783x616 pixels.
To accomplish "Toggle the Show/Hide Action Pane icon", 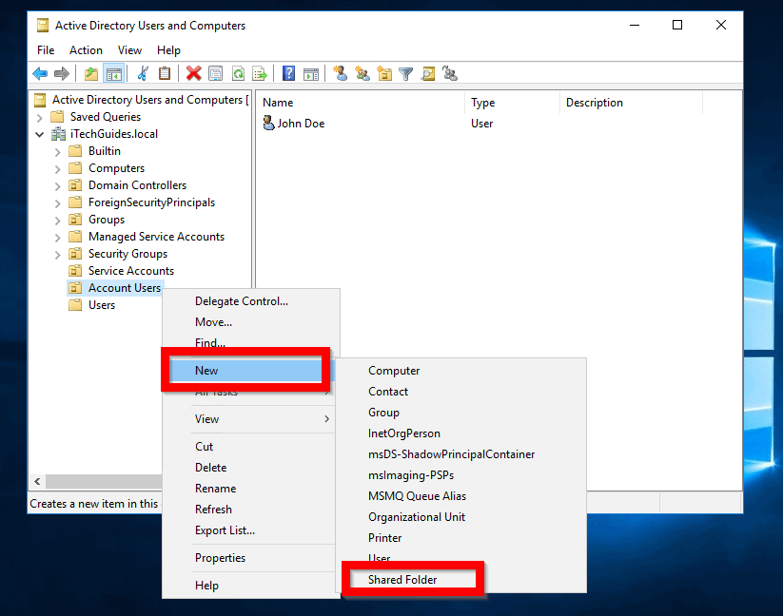I will (x=310, y=74).
